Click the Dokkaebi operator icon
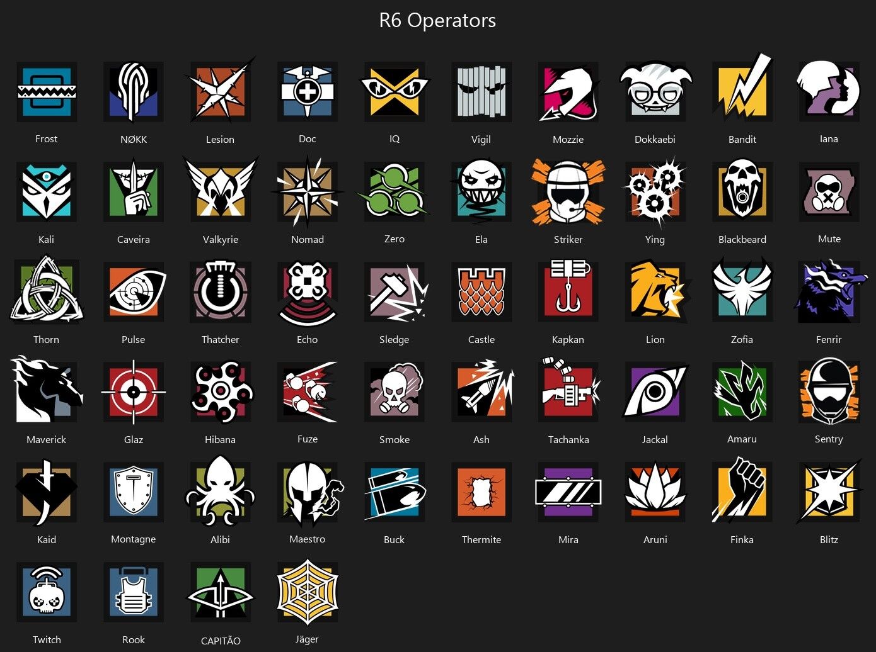This screenshot has height=652, width=876. click(x=655, y=92)
